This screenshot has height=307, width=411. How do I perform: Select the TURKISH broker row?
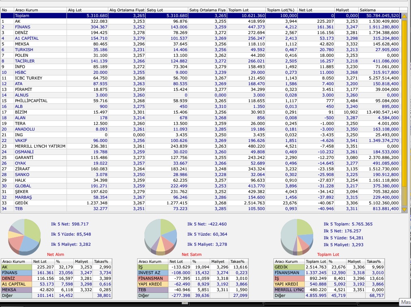click(200, 50)
